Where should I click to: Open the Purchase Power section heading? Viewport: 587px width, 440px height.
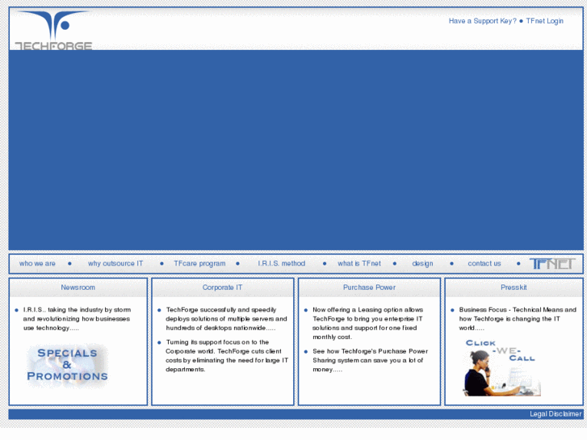pyautogui.click(x=369, y=287)
